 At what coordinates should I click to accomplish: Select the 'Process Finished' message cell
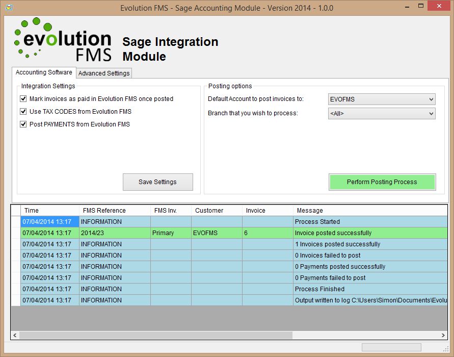pyautogui.click(x=370, y=289)
